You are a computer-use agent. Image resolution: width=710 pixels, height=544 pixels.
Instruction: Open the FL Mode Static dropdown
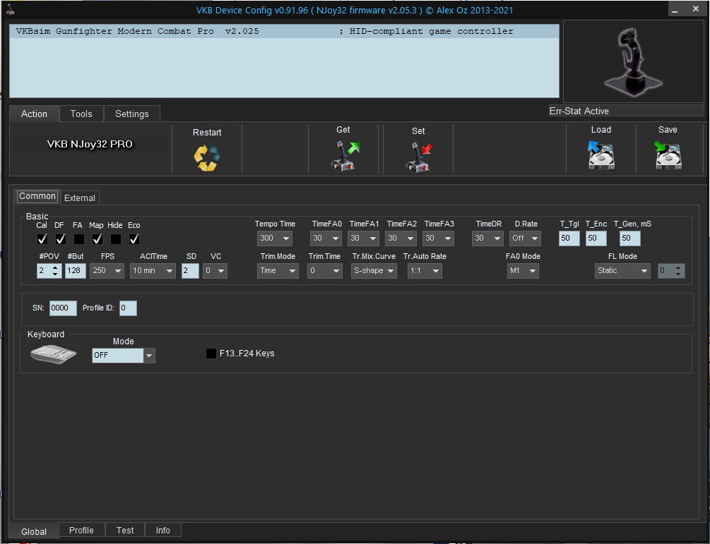click(x=622, y=271)
